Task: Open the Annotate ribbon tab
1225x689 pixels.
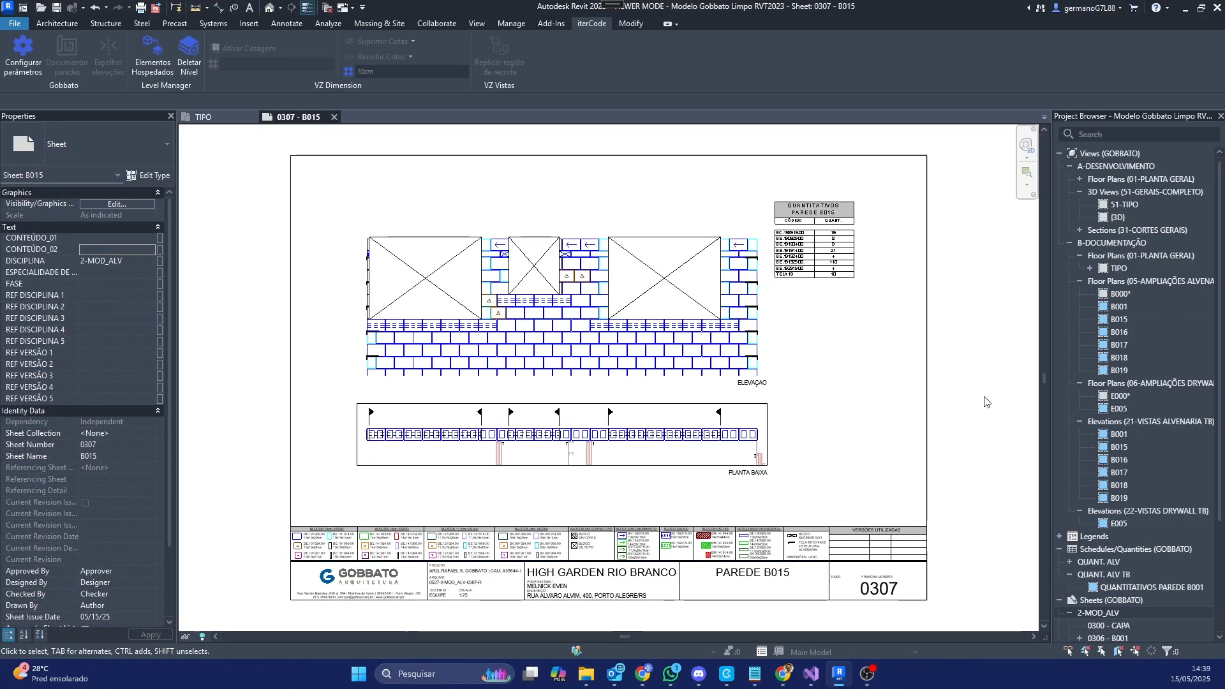Action: pos(286,24)
